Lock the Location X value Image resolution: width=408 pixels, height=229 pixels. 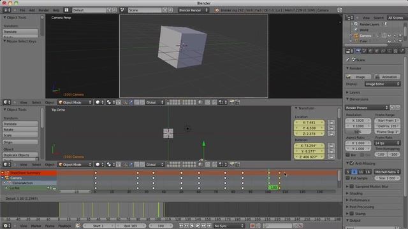click(331, 123)
